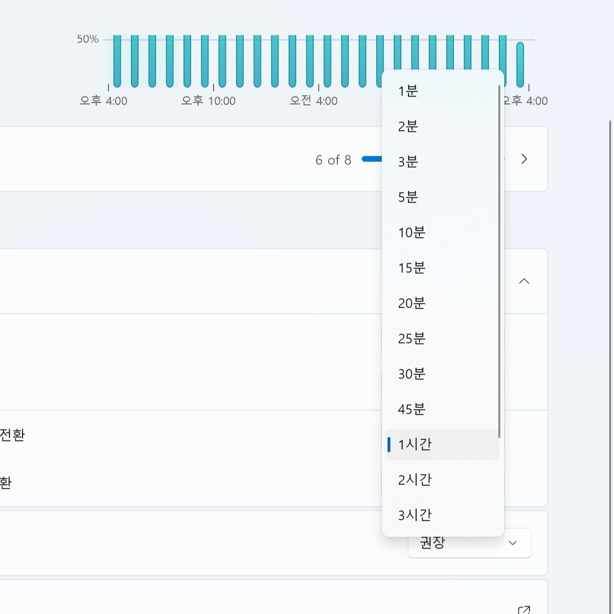The width and height of the screenshot is (614, 614).
Task: Click the 오전 4:00 axis label
Action: tap(313, 101)
